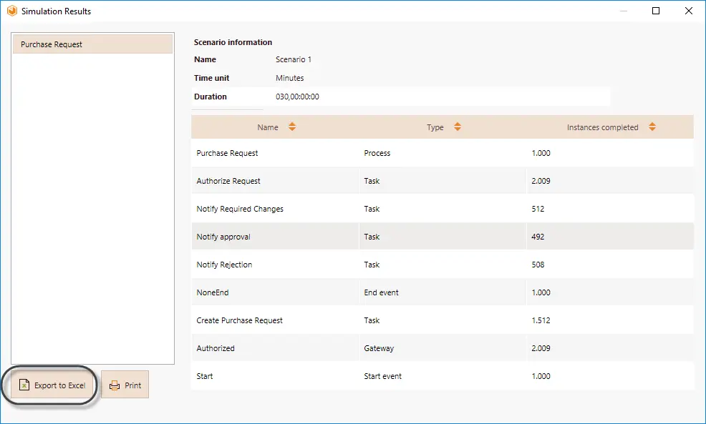Close the Simulation Results window
Screen dimensions: 706x424
689,11
